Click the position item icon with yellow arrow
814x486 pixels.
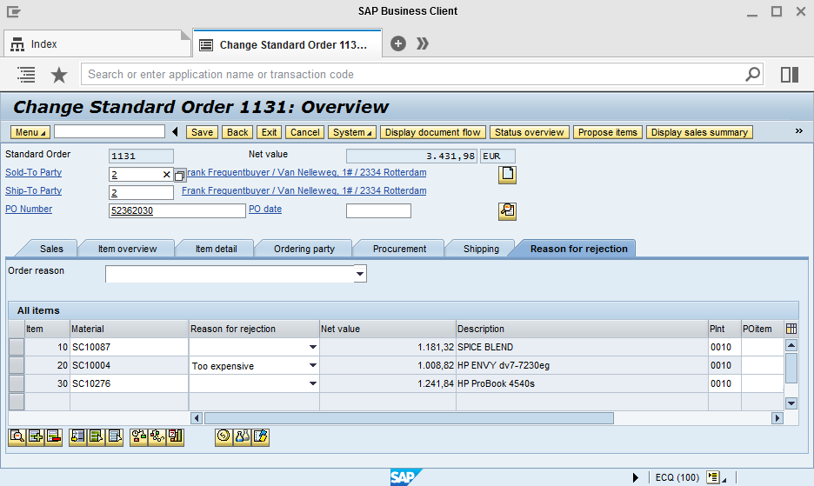coord(78,436)
